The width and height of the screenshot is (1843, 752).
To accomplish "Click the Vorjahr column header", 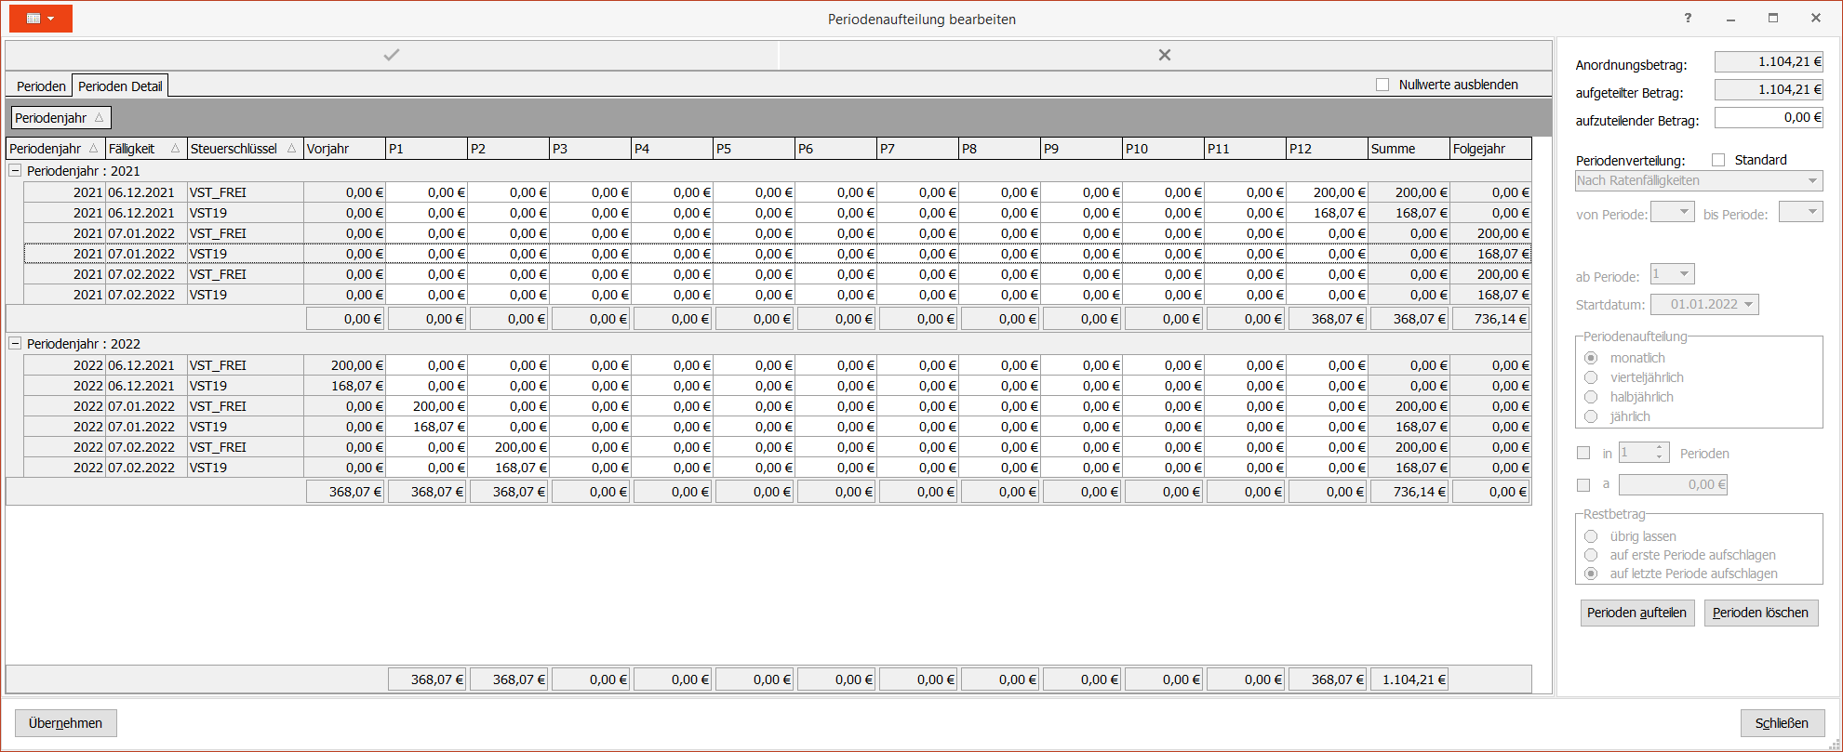I will [x=344, y=149].
